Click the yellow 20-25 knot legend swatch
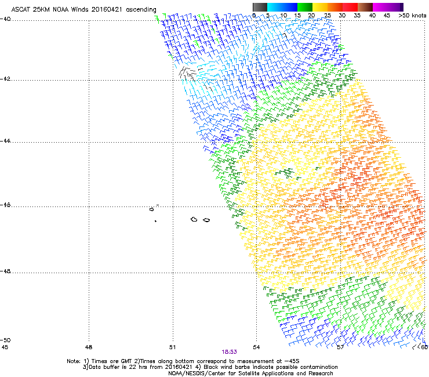The height and width of the screenshot is (377, 429). pos(320,7)
